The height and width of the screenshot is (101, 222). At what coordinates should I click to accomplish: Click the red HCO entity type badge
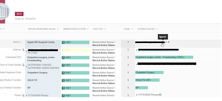pyautogui.click(x=19, y=14)
